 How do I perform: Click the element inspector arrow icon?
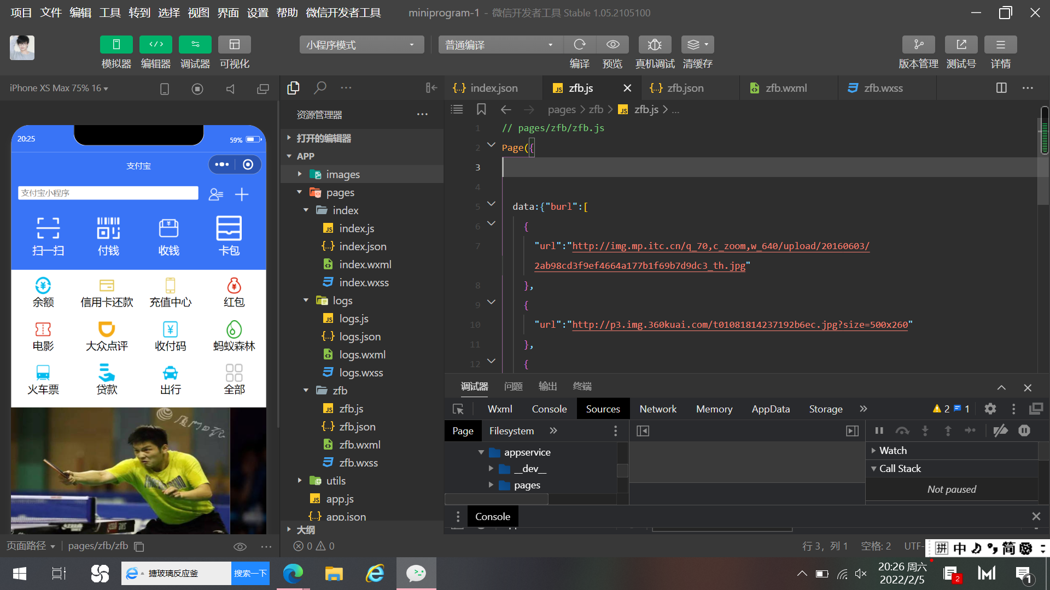click(x=458, y=409)
